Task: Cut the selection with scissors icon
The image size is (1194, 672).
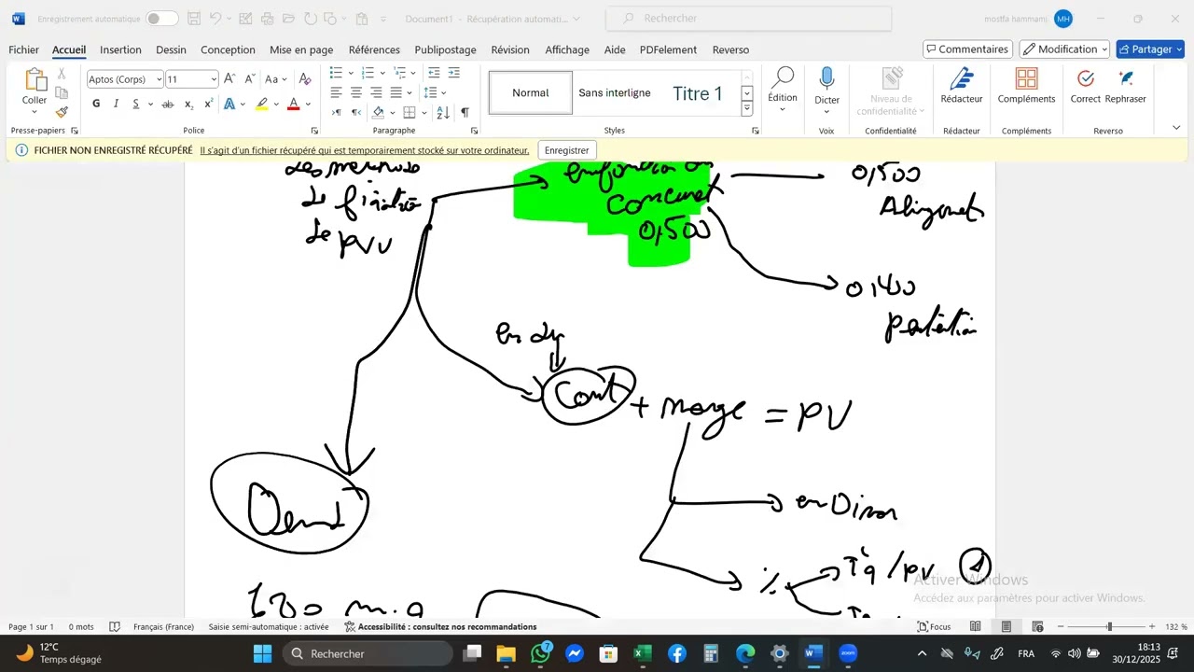Action: pos(62,74)
